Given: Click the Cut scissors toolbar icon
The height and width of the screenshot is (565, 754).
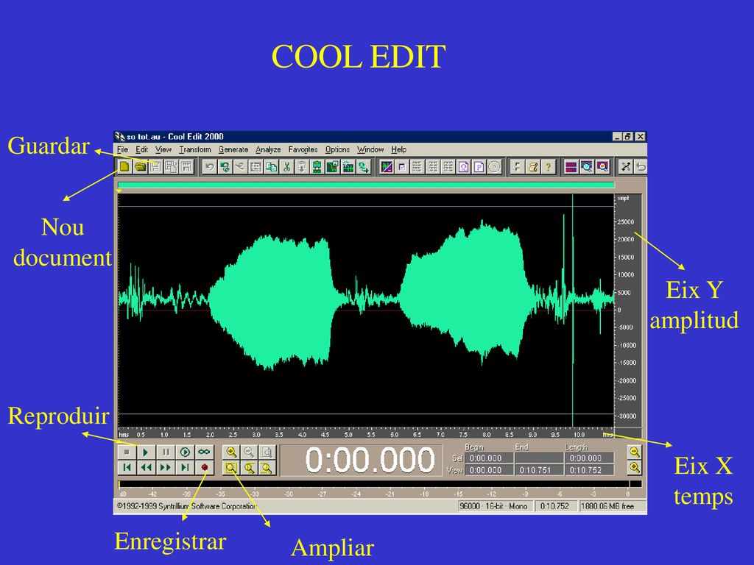Looking at the screenshot, I should point(286,167).
